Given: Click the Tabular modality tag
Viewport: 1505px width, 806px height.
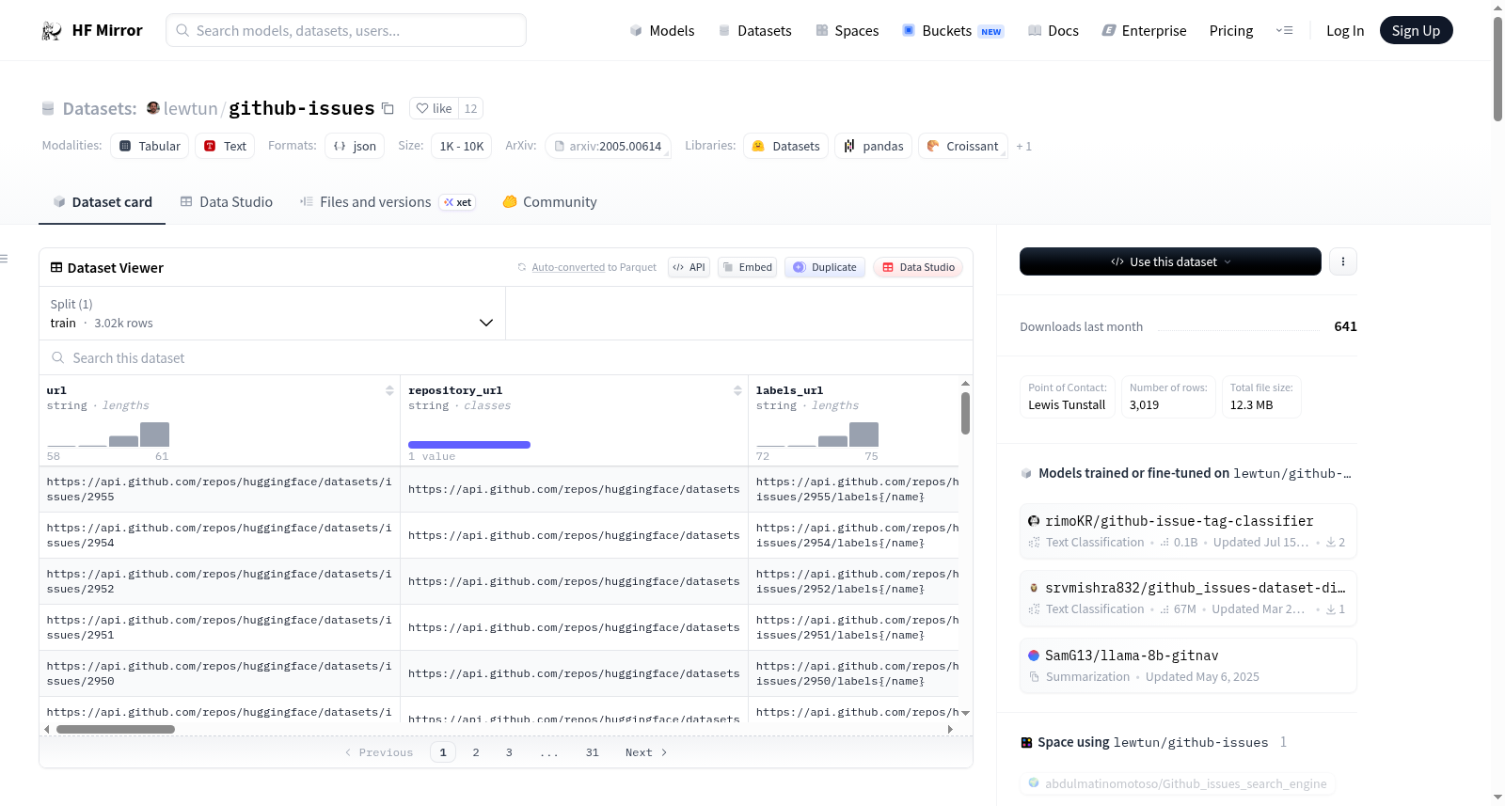Looking at the screenshot, I should [150, 146].
